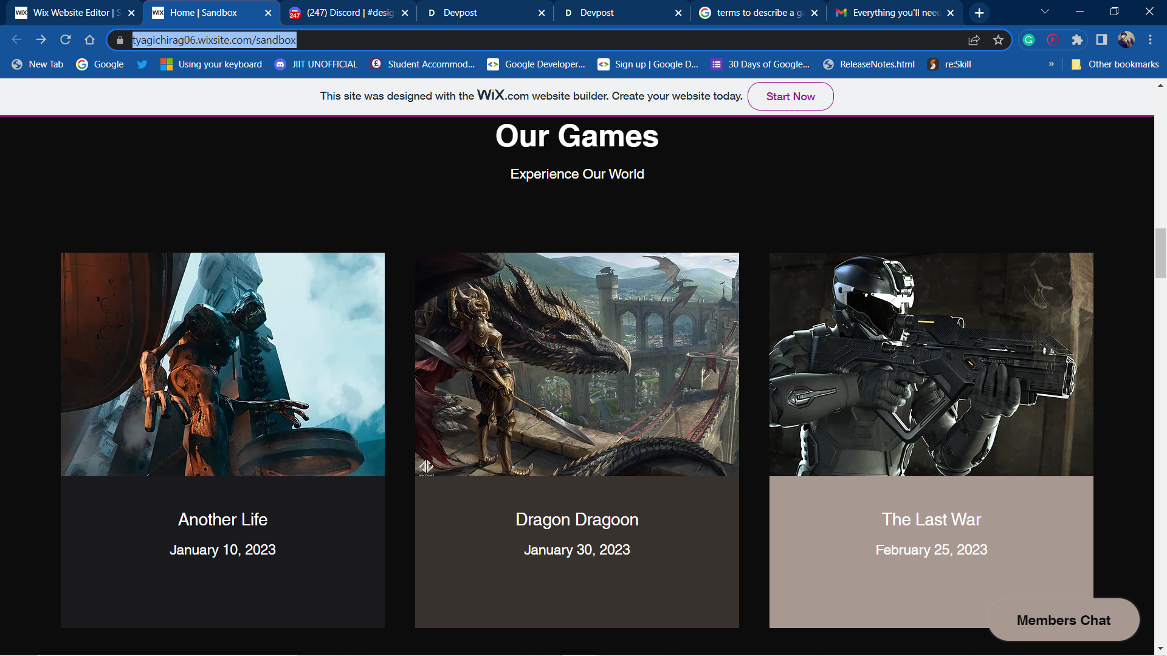Viewport: 1167px width, 656px height.
Task: Click the browser reload icon
Action: 66,40
